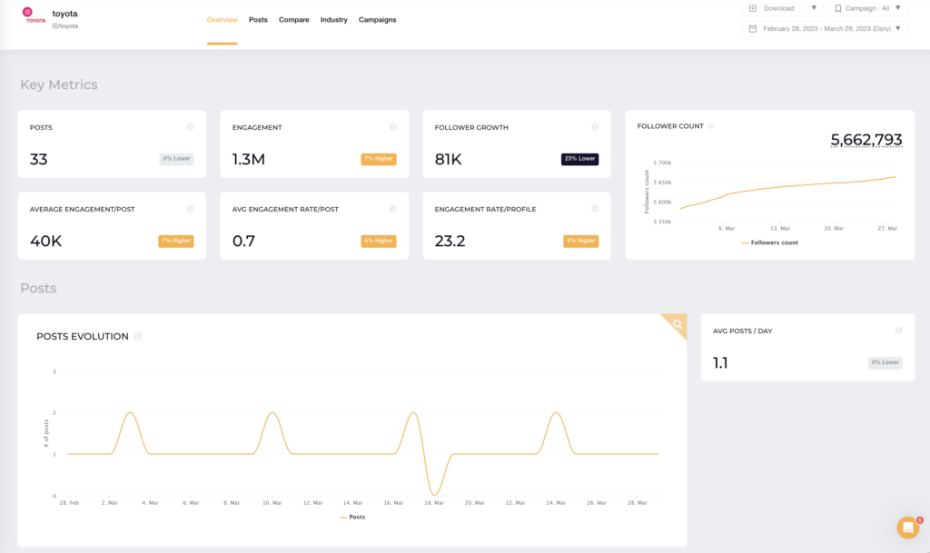Click the 0% Lower badge on Avg Posts/Day
930x553 pixels.
click(x=884, y=362)
